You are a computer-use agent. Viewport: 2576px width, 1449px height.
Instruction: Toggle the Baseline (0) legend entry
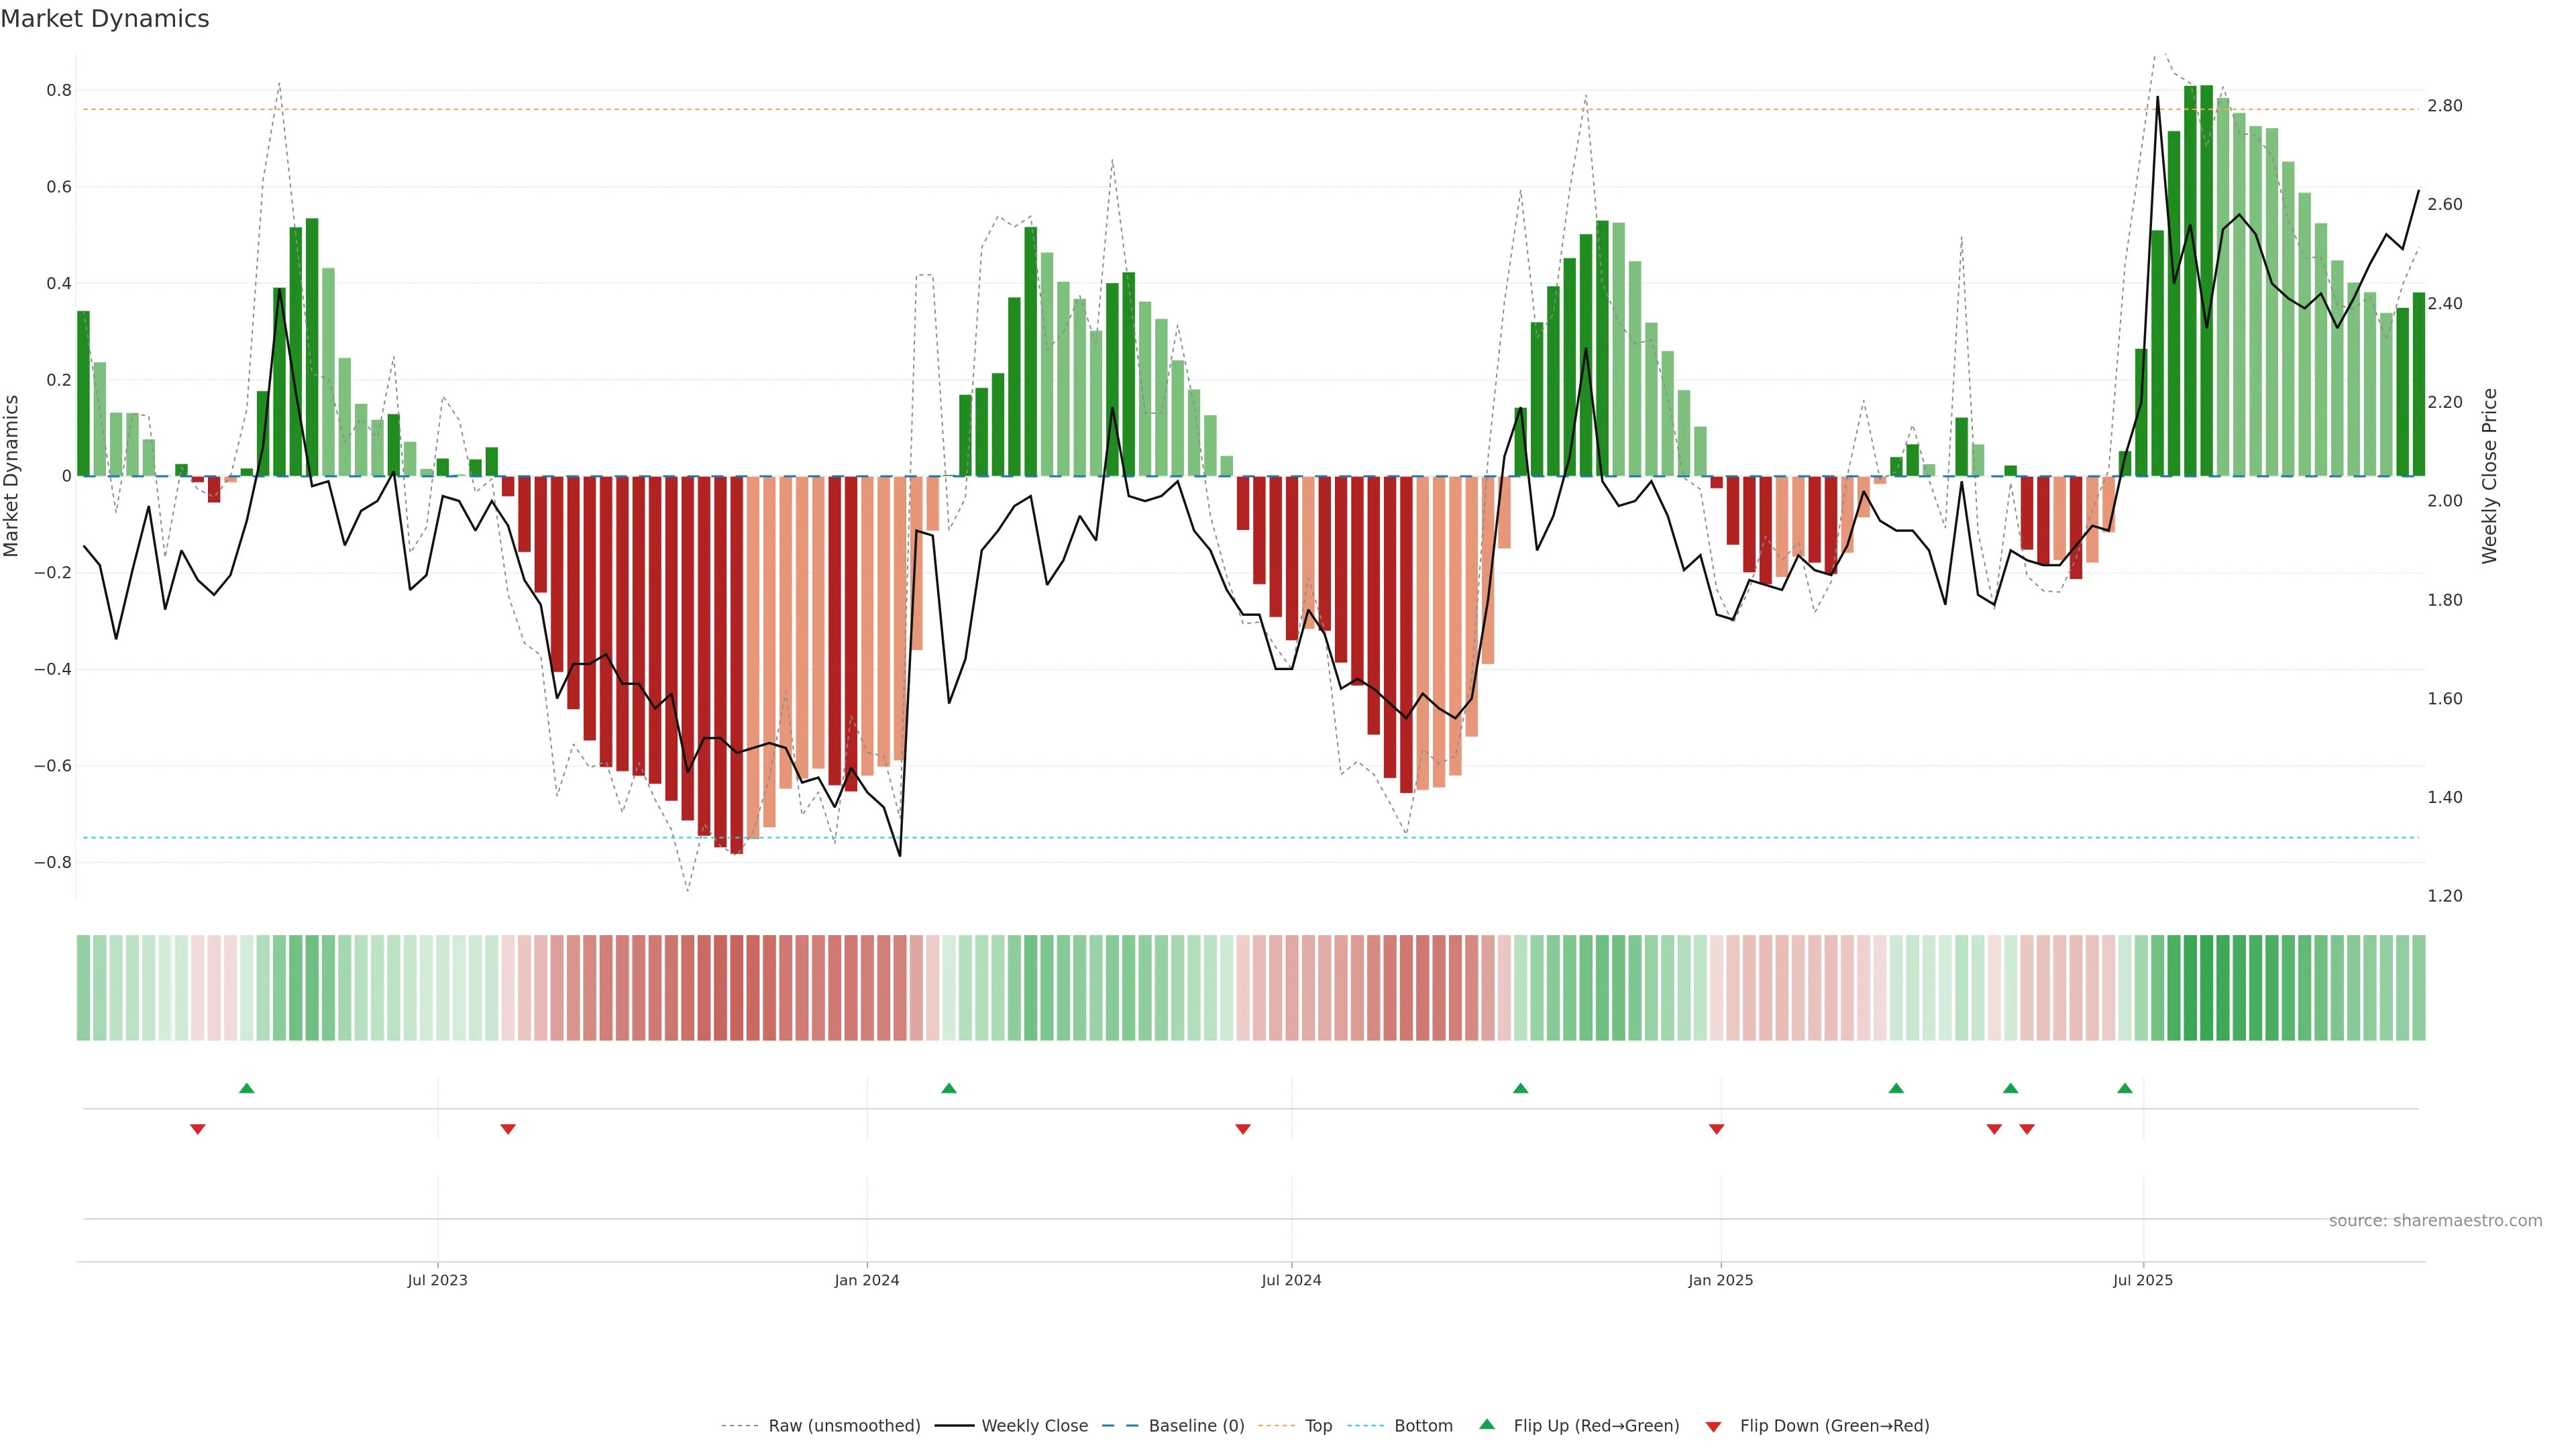(1196, 1426)
